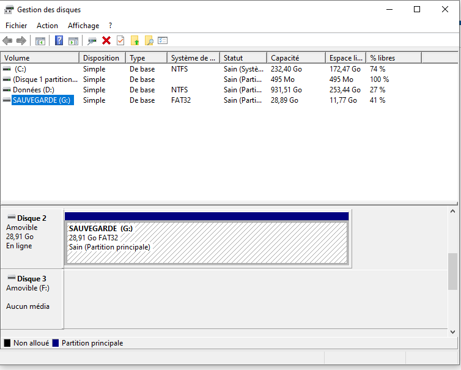Screen dimensions: 461x370
Task: Click the document checkmark properties icon
Action: tap(120, 40)
